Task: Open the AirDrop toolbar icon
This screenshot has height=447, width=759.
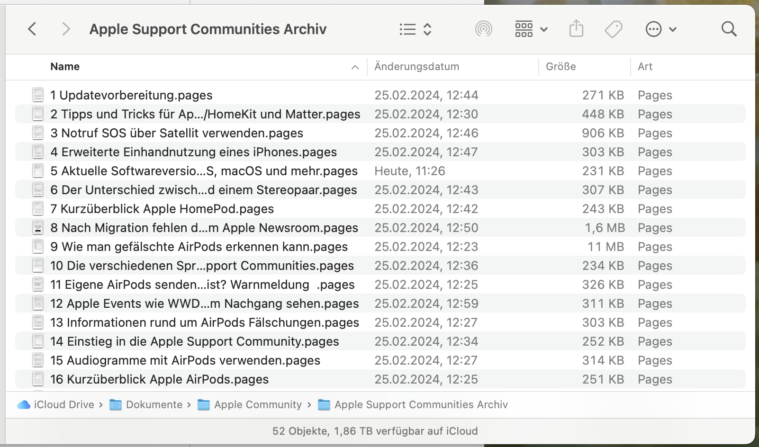Action: (483, 29)
